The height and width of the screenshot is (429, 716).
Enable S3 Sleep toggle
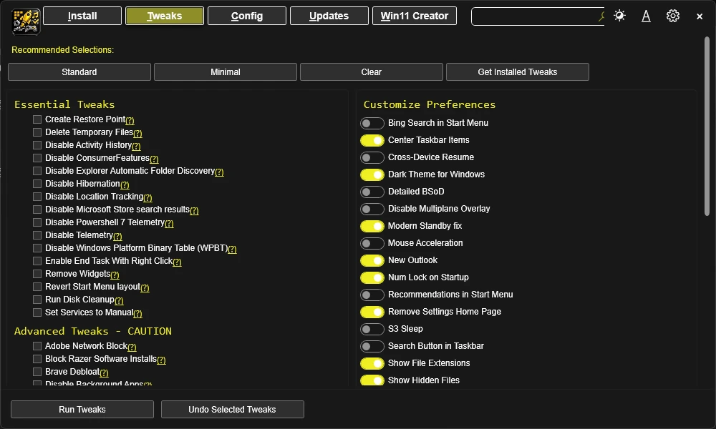372,329
